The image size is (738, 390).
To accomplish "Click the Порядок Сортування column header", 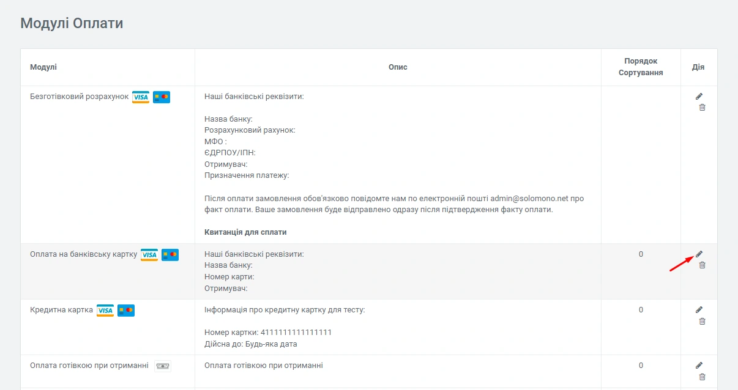I will click(x=641, y=67).
